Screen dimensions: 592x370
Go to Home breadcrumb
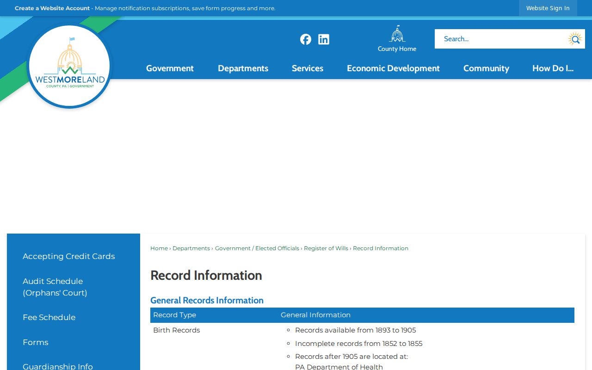(159, 248)
